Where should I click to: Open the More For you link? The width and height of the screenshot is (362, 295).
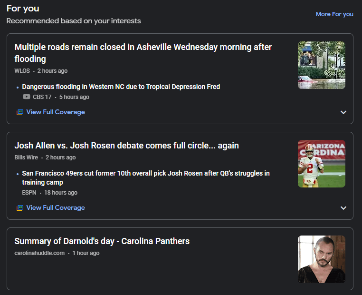pyautogui.click(x=334, y=14)
